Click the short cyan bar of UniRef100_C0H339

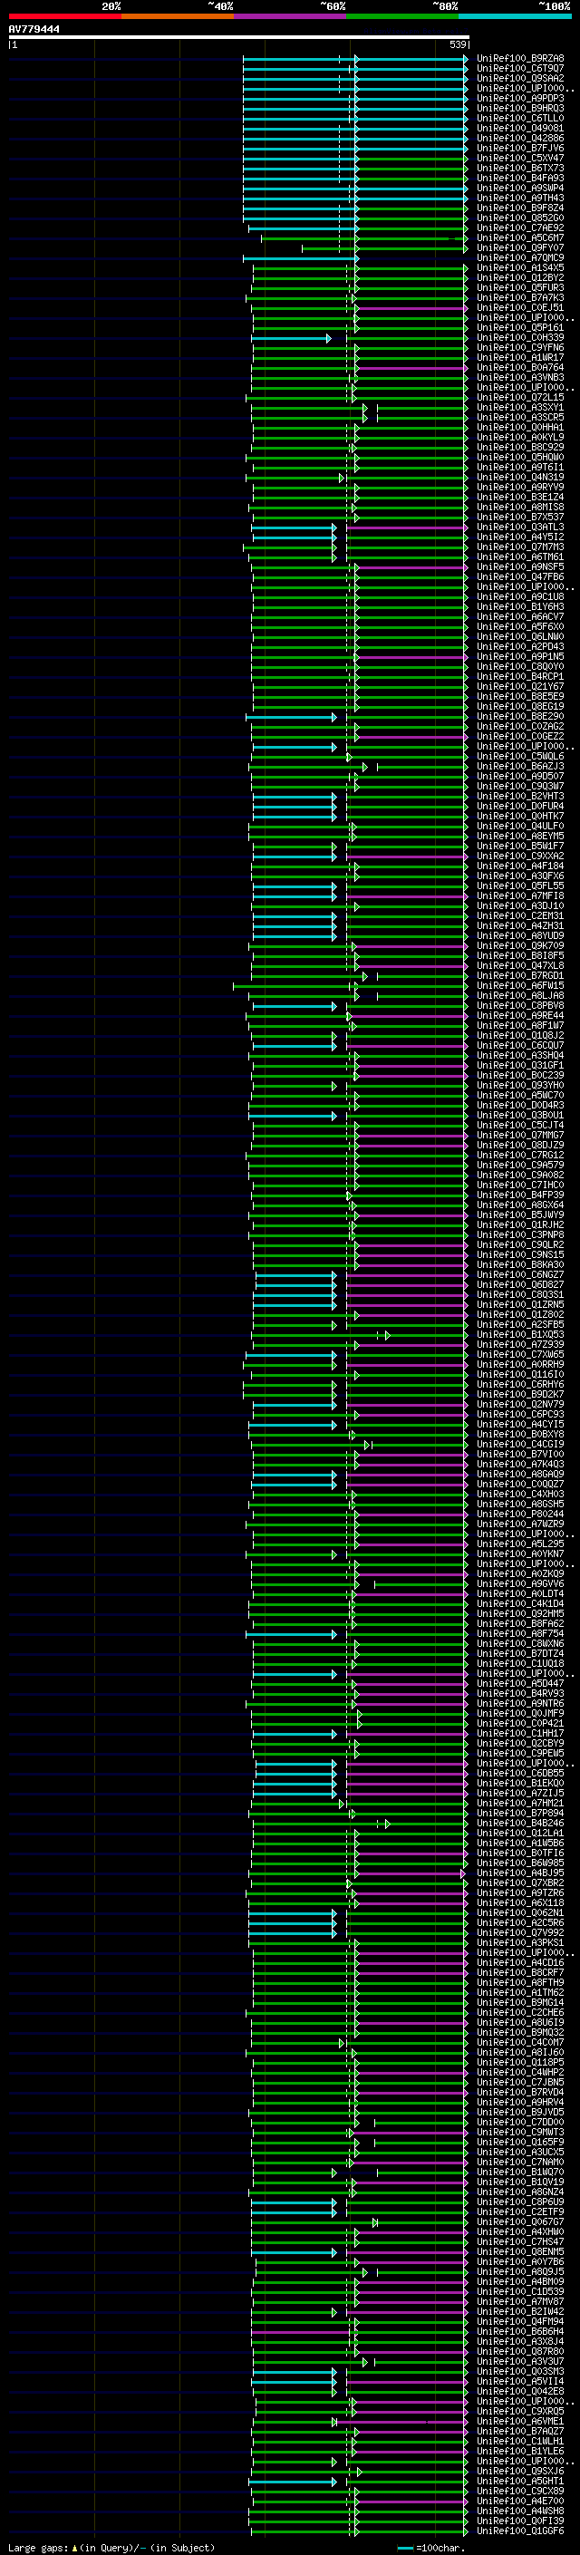point(291,338)
